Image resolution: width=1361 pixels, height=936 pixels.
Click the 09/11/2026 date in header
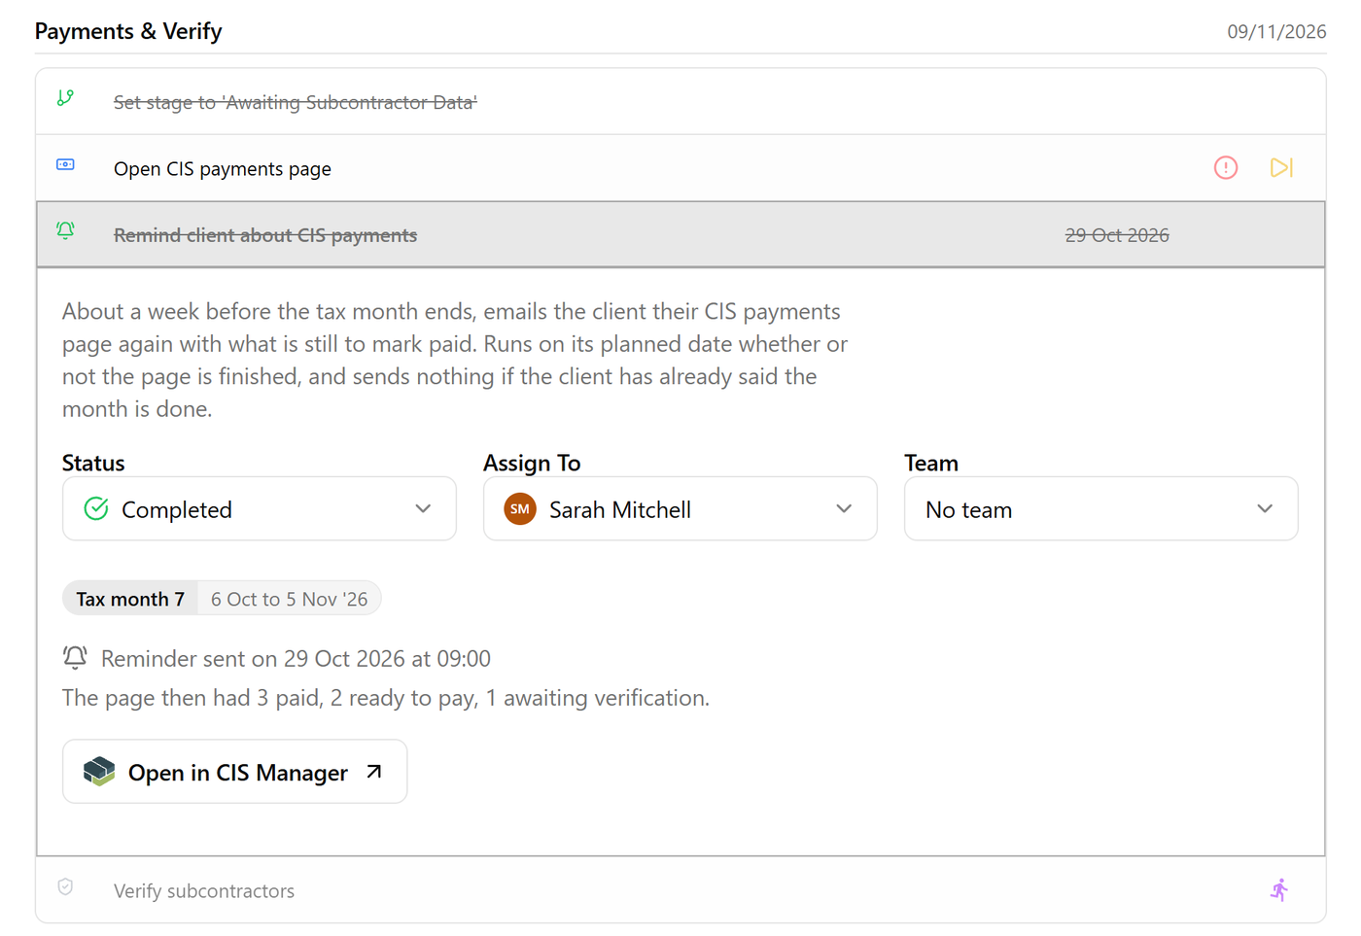click(1276, 31)
